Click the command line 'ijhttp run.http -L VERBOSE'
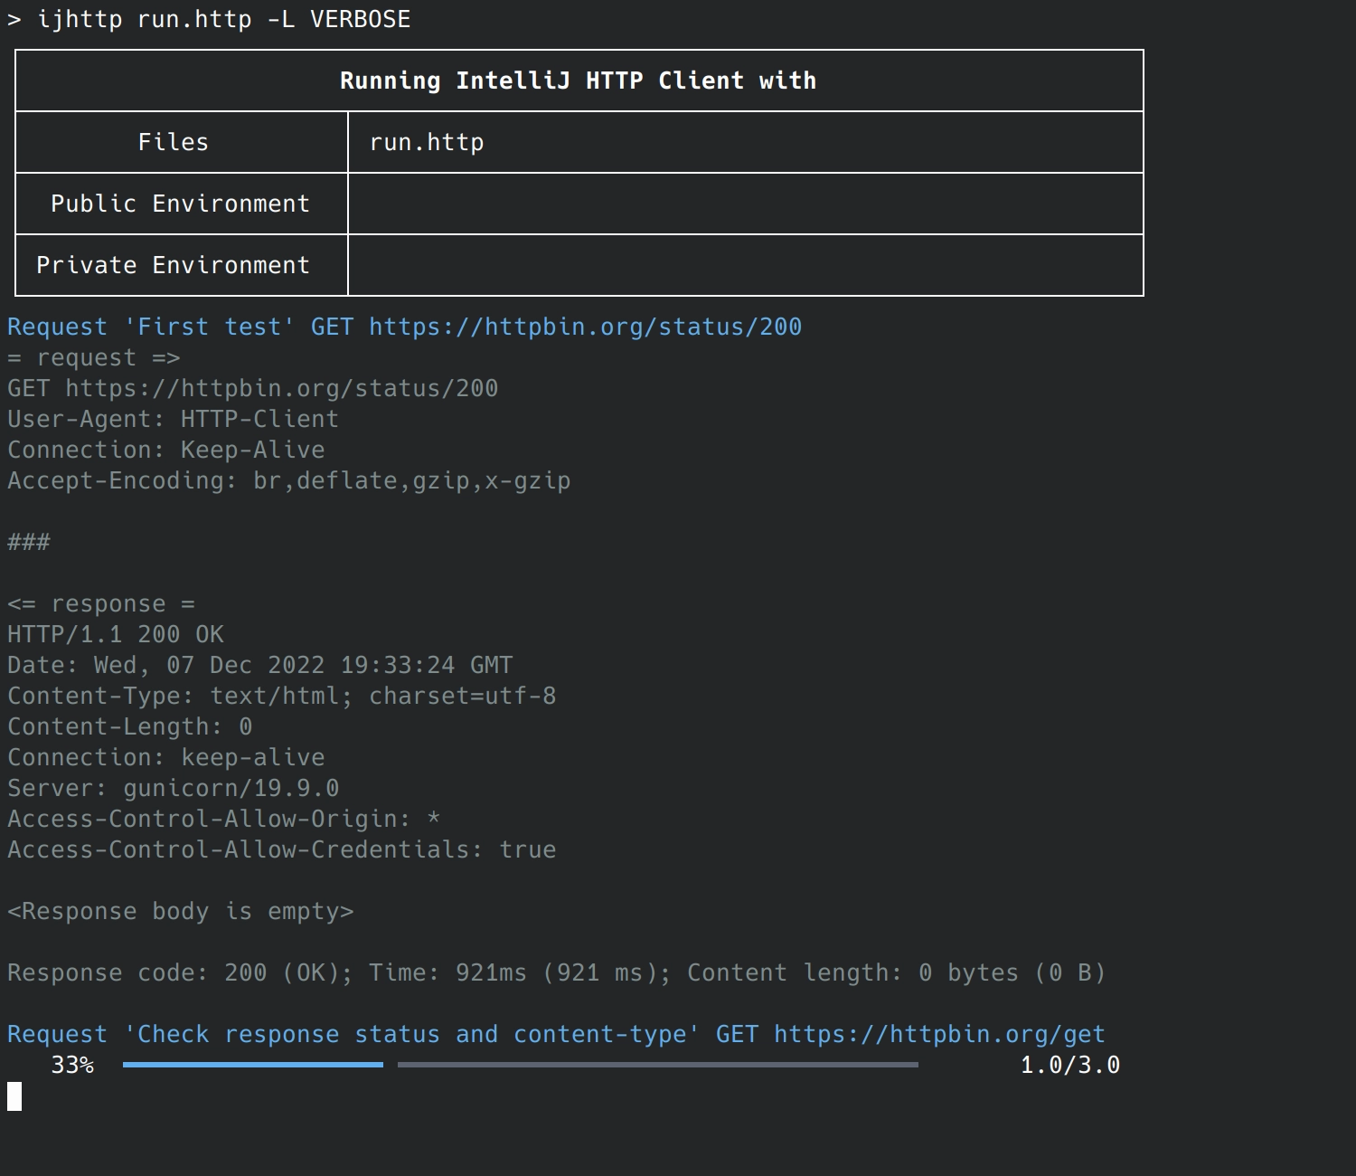This screenshot has height=1176, width=1356. coord(224,19)
